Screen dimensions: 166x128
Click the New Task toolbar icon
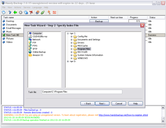4,12
